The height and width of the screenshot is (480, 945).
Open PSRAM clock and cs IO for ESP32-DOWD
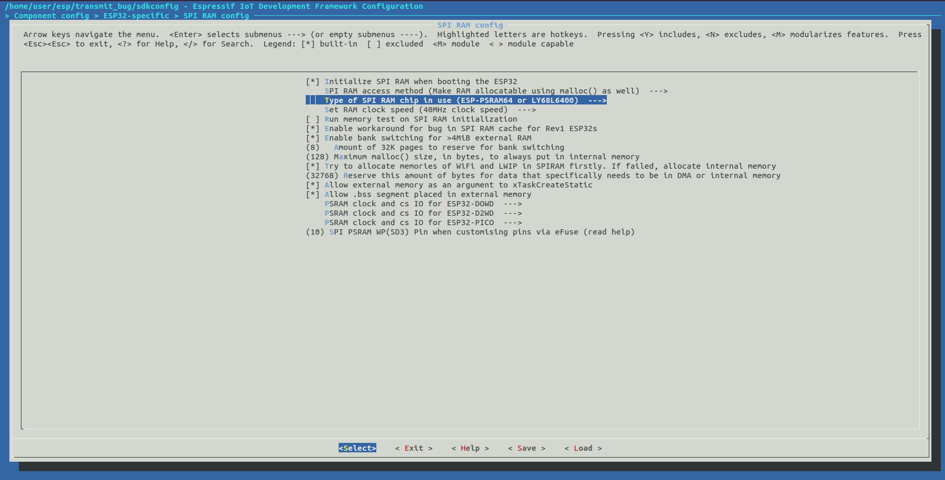click(423, 204)
